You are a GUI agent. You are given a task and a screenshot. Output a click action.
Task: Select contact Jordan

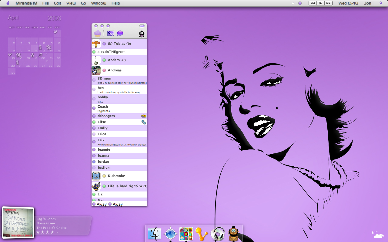pos(119,162)
